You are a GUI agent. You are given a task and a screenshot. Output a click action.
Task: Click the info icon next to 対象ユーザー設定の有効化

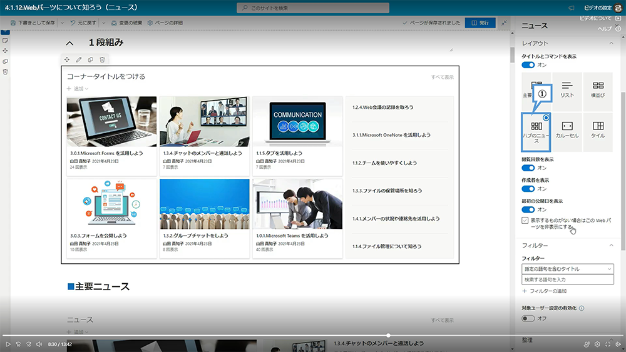coord(582,308)
